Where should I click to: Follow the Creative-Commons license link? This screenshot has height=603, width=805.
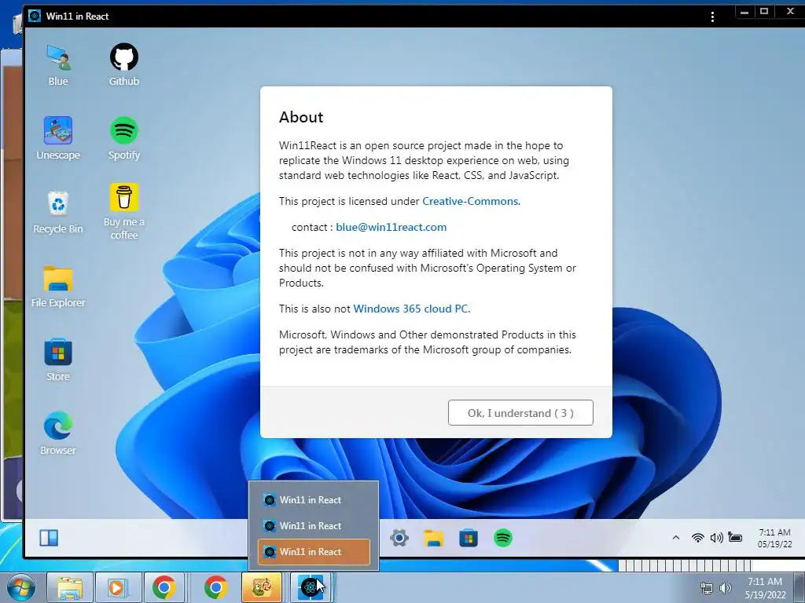[470, 201]
